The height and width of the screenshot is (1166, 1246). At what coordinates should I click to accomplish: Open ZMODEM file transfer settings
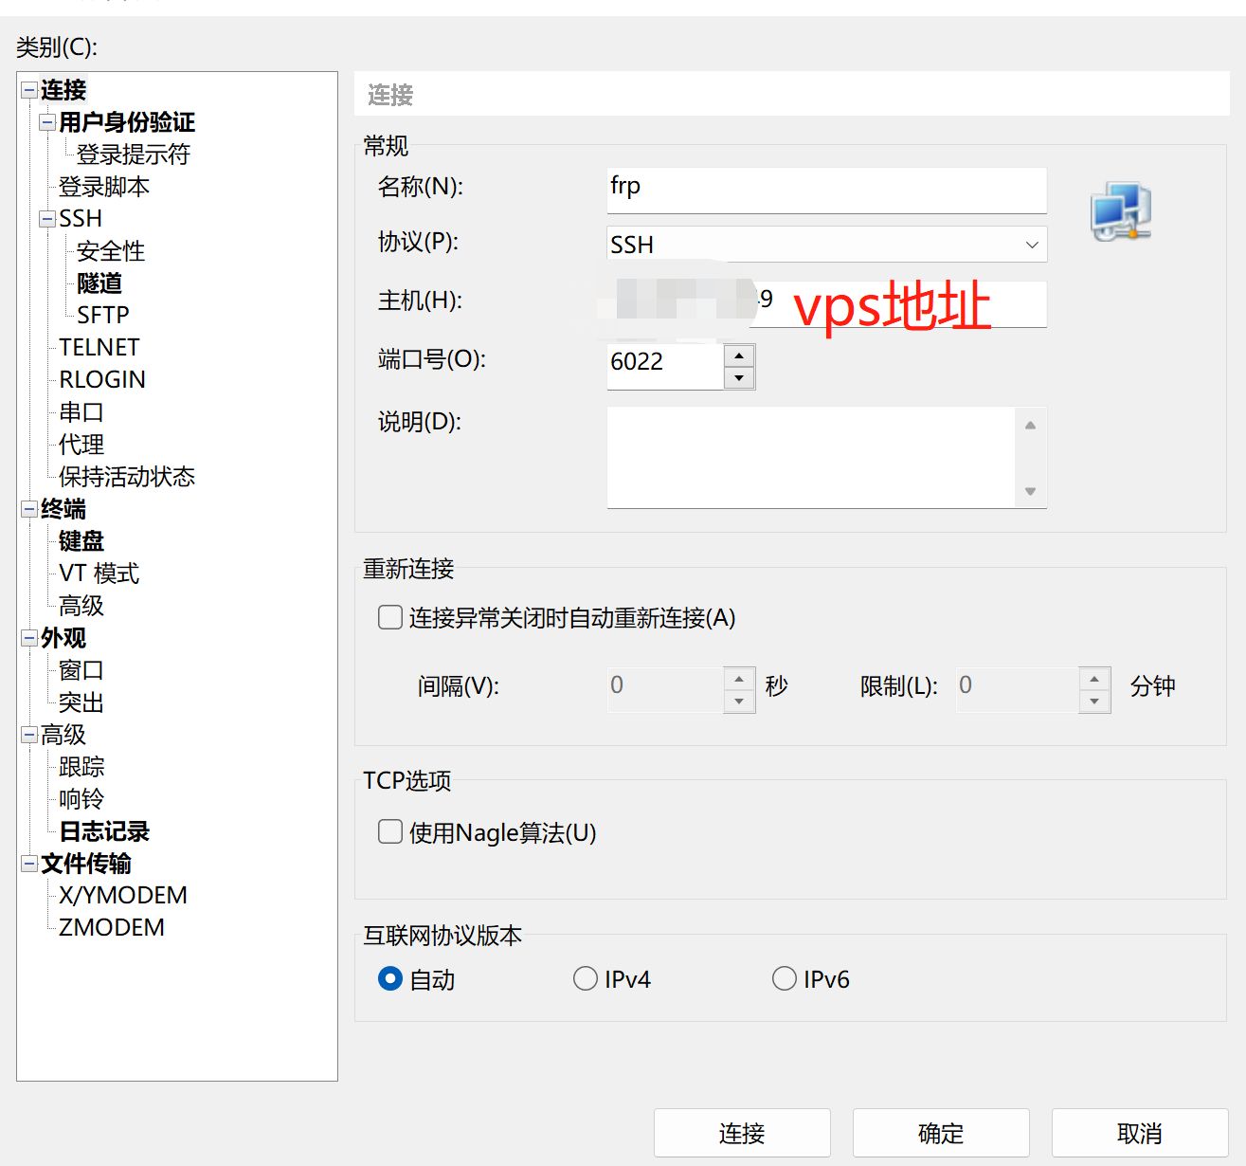pyautogui.click(x=110, y=926)
